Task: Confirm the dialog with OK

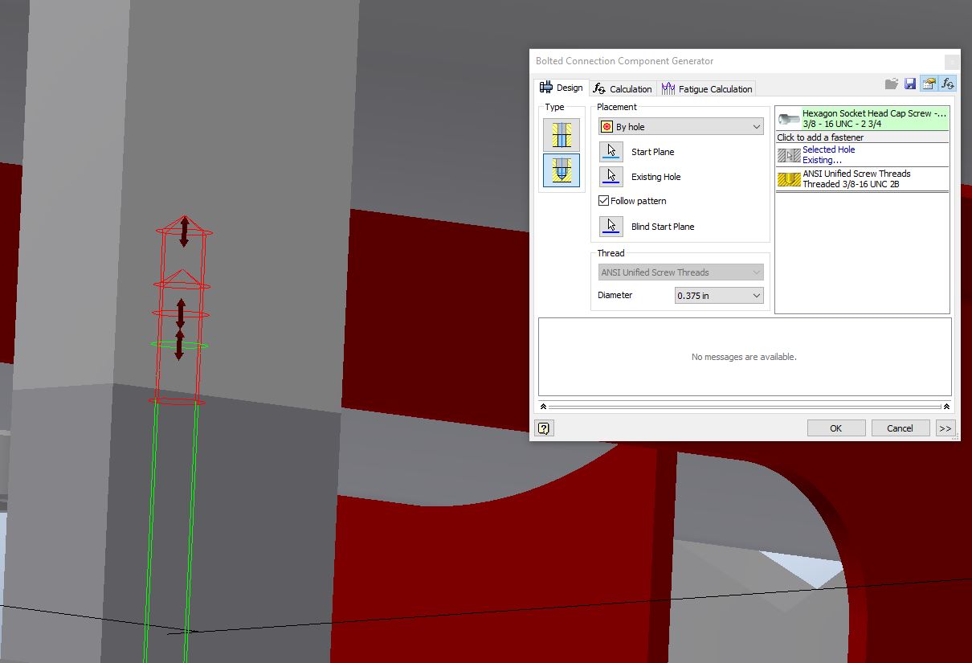Action: (x=835, y=428)
